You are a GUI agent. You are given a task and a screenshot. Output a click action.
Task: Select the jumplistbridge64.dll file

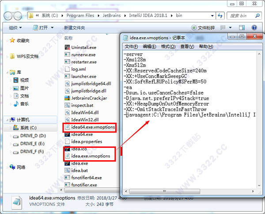pyautogui.click(x=88, y=83)
